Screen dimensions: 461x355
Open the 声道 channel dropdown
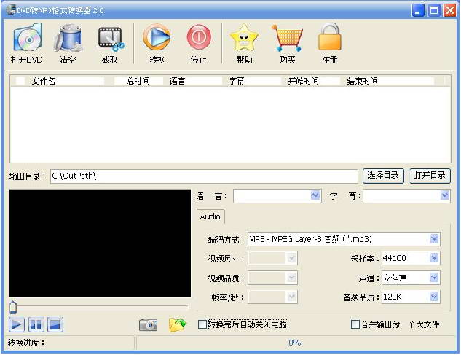coord(434,278)
